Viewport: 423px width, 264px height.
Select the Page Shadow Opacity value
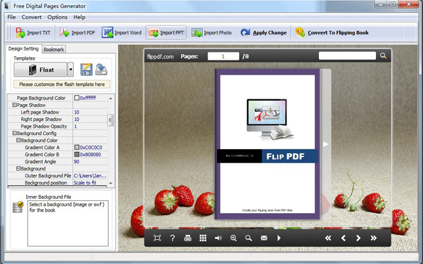(75, 126)
